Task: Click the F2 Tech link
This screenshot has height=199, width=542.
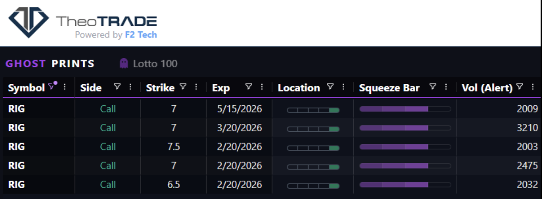Action: click(140, 35)
